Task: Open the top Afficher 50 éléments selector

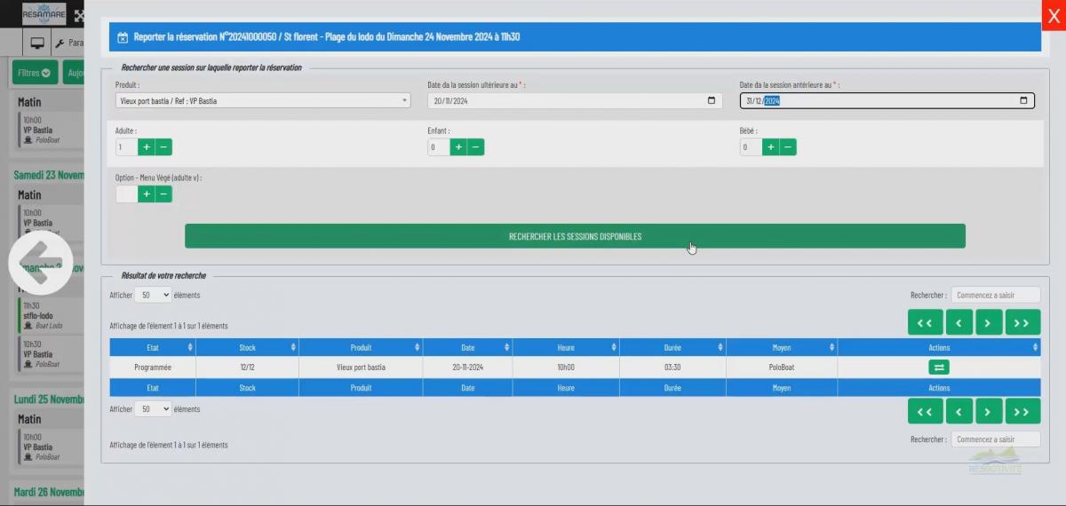Action: (154, 296)
